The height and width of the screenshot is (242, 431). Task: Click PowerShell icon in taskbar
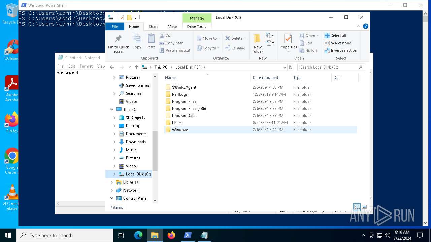188,235
